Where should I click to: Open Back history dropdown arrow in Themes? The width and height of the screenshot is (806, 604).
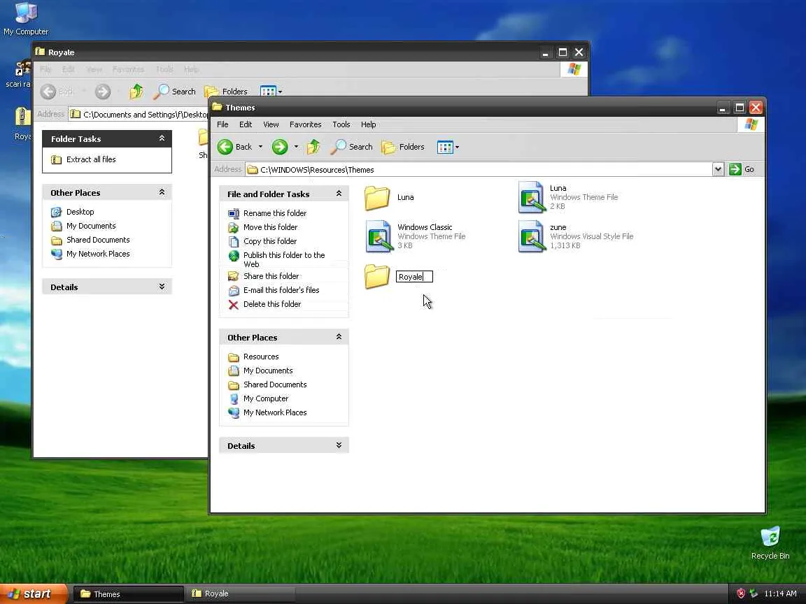pyautogui.click(x=260, y=147)
